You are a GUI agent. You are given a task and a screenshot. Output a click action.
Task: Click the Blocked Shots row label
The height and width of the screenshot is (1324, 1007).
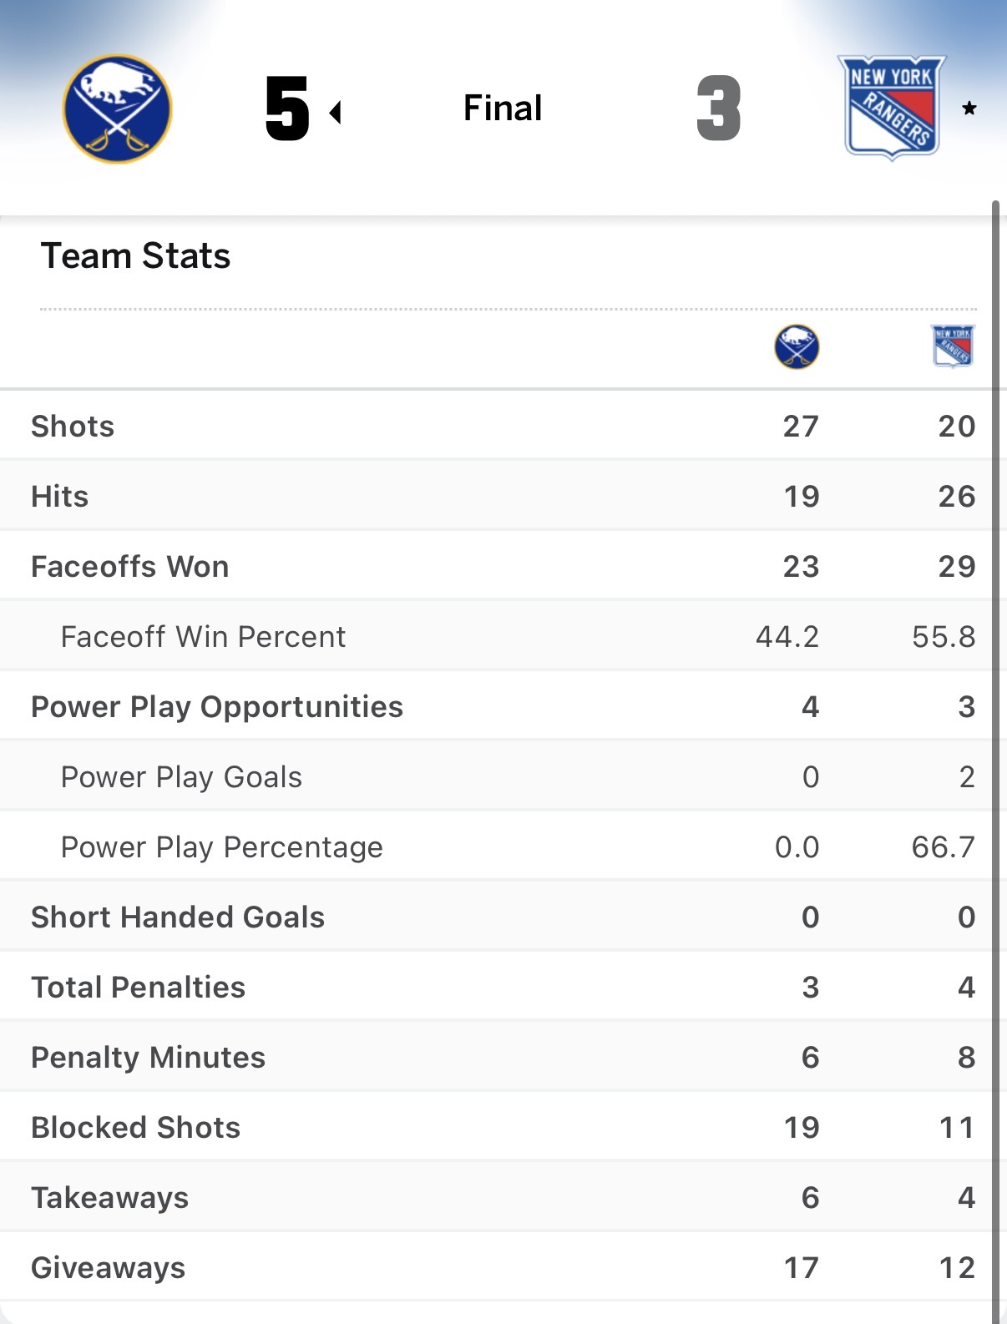click(x=135, y=1127)
